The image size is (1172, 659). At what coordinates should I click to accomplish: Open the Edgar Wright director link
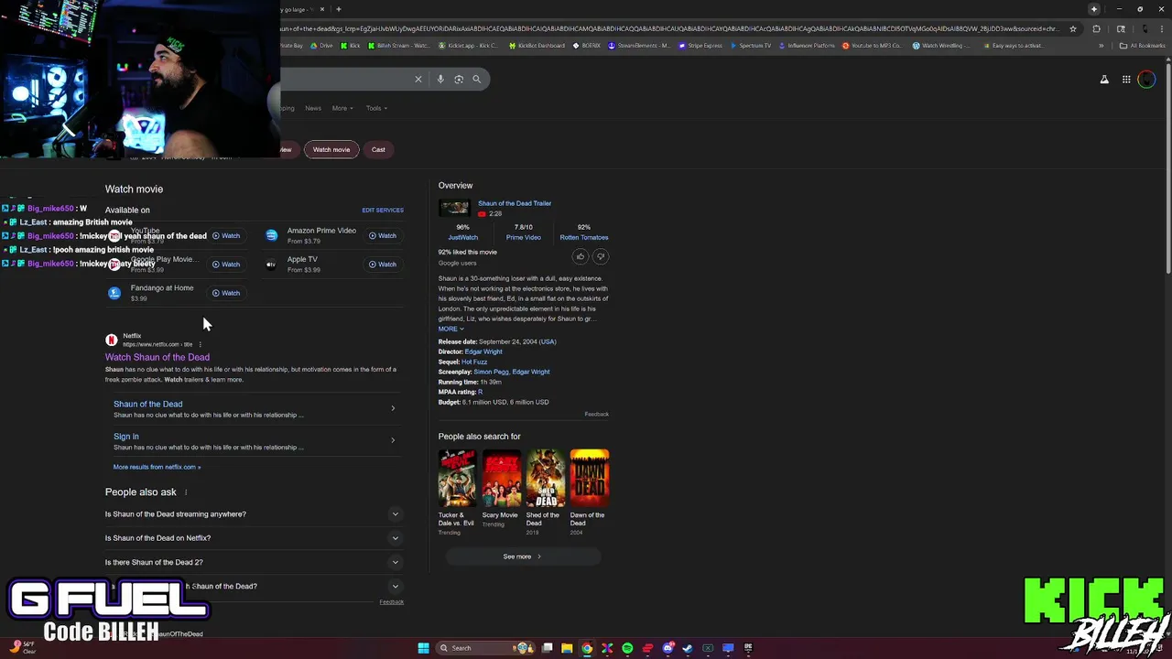[483, 351]
